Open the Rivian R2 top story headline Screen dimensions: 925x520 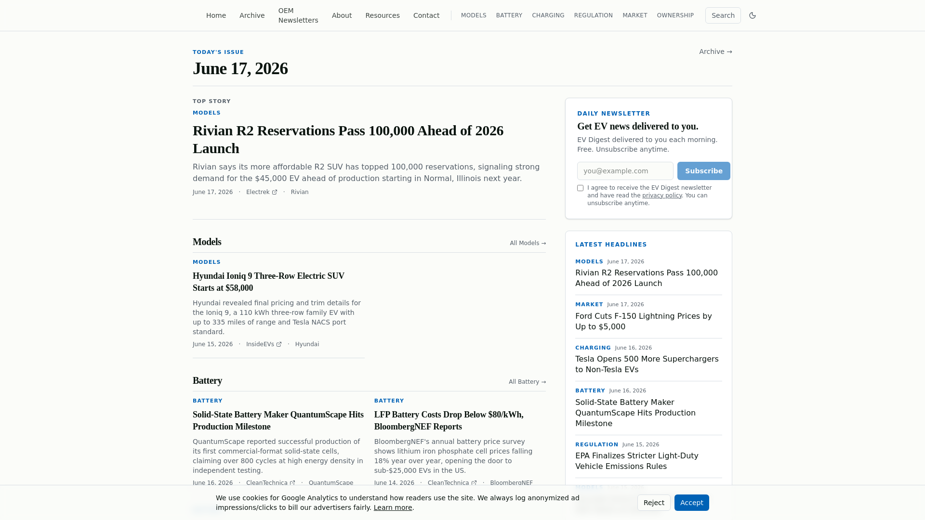point(348,139)
